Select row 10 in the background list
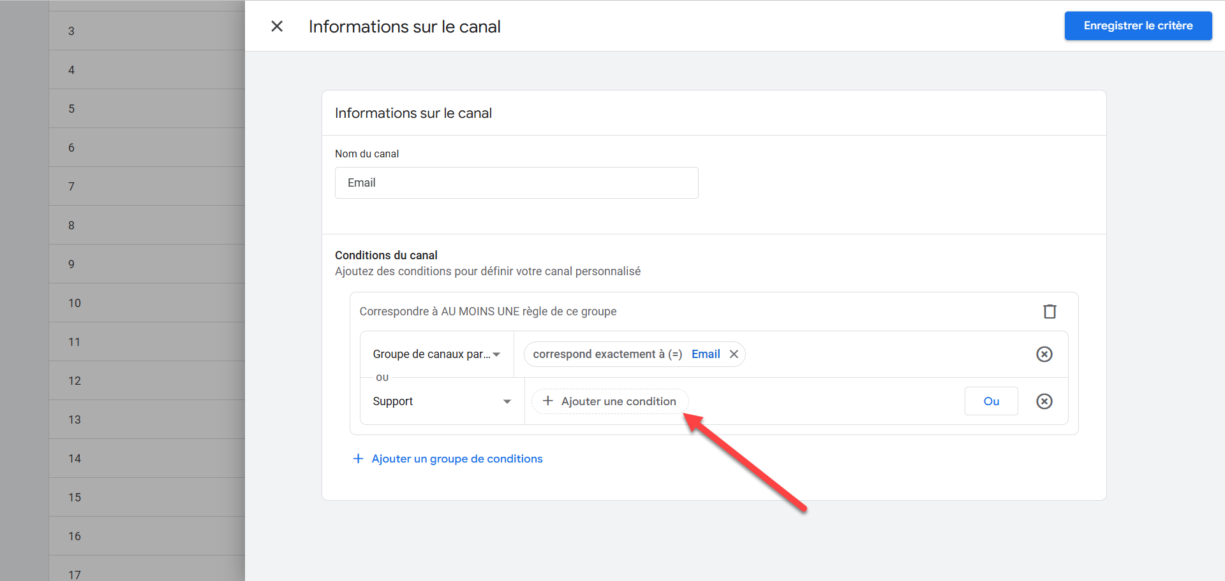This screenshot has width=1225, height=581. coord(147,303)
